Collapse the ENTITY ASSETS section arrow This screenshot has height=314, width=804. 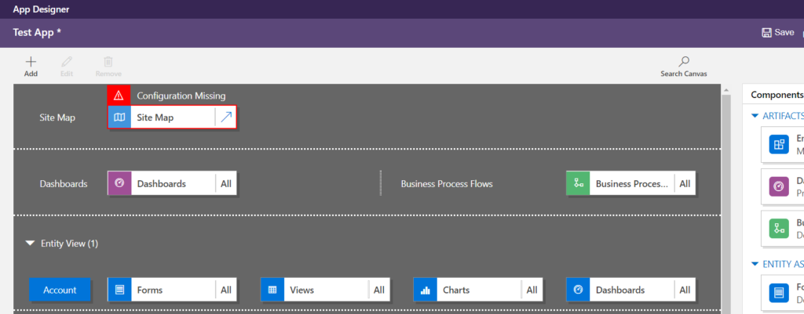pos(755,264)
